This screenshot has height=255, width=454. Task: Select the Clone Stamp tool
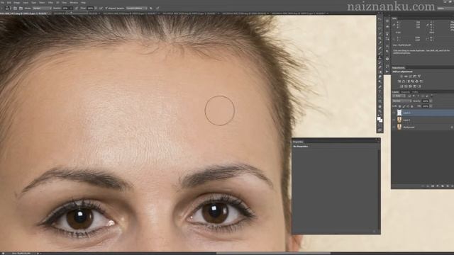click(x=380, y=57)
